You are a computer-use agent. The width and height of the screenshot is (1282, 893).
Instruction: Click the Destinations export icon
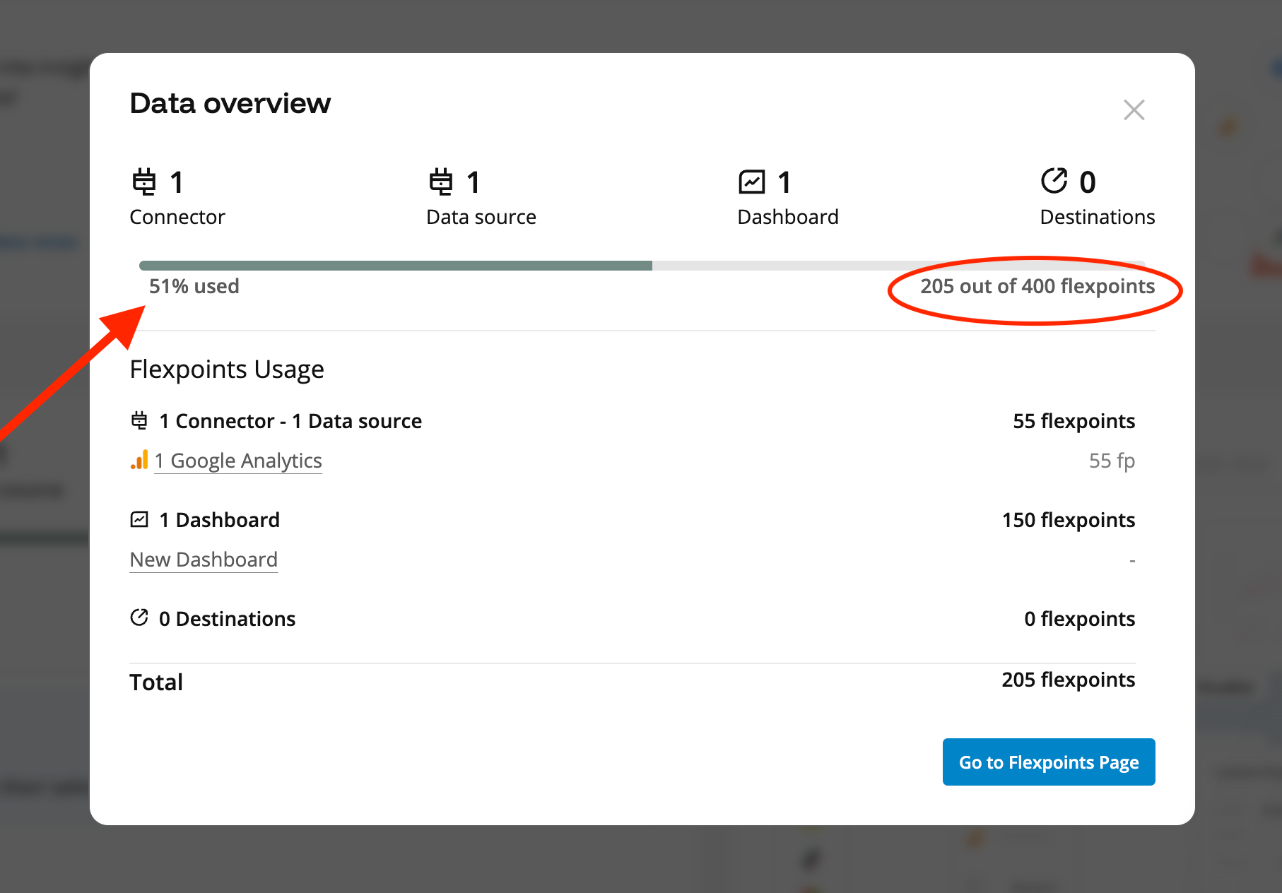(1054, 182)
